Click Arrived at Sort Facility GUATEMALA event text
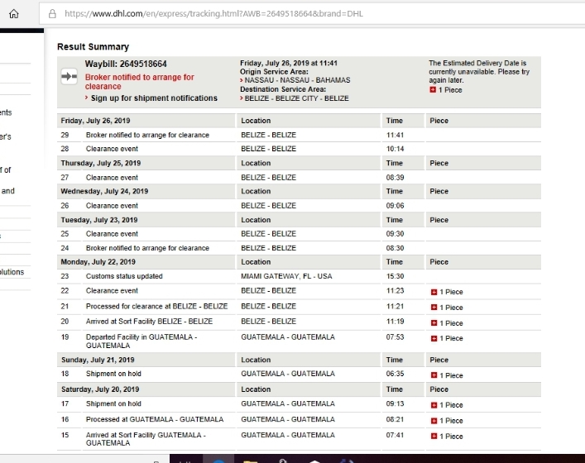This screenshot has width=585, height=463. pos(146,439)
